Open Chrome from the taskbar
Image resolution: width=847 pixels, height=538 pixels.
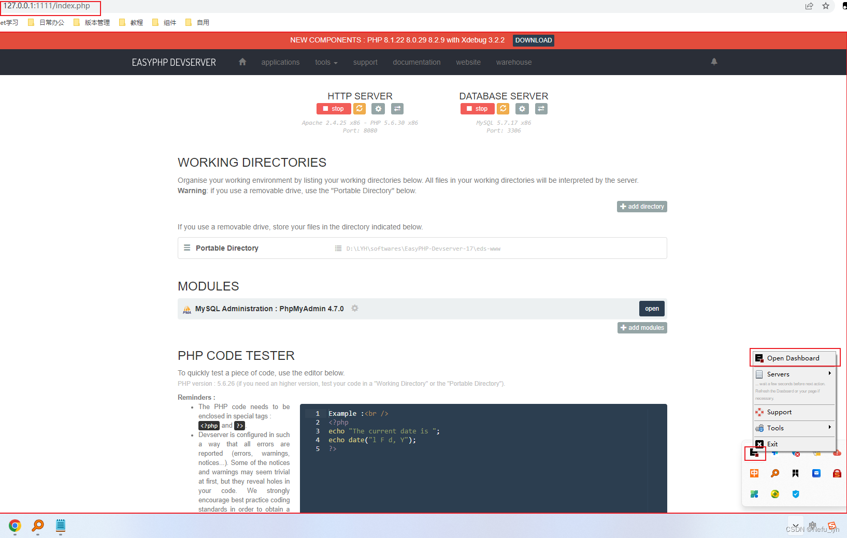15,526
